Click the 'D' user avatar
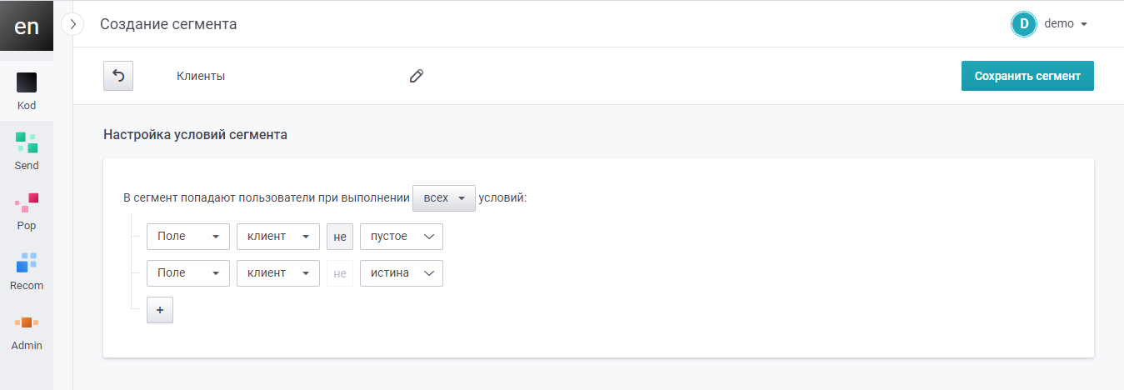1124x390 pixels. (1023, 24)
